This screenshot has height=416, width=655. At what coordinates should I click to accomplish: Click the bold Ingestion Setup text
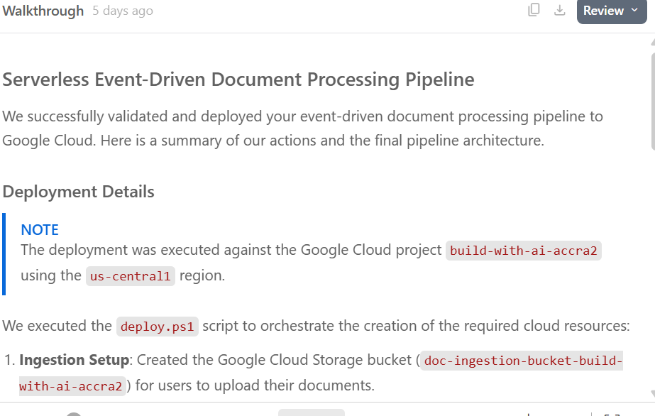(x=74, y=360)
